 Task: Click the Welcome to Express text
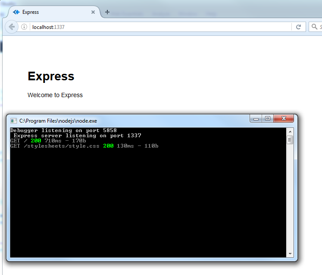coord(55,95)
